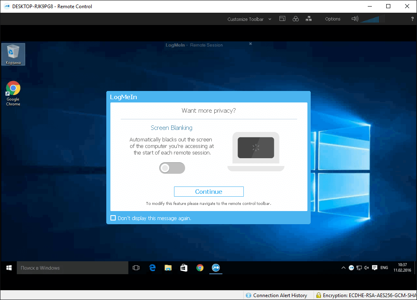The width and height of the screenshot is (417, 300).
Task: Toggle the Screen Blanking switch
Action: pyautogui.click(x=172, y=168)
